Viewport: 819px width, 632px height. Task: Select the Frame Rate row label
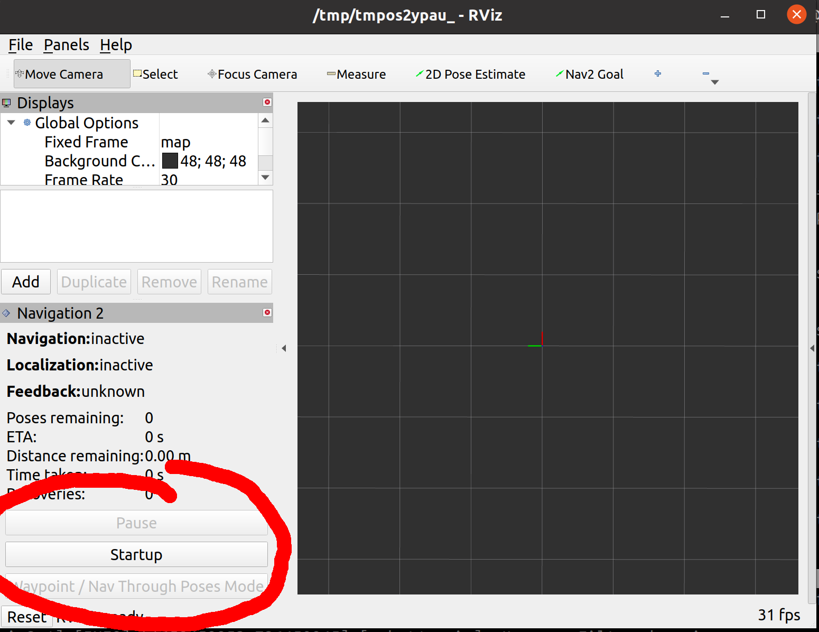click(x=83, y=180)
